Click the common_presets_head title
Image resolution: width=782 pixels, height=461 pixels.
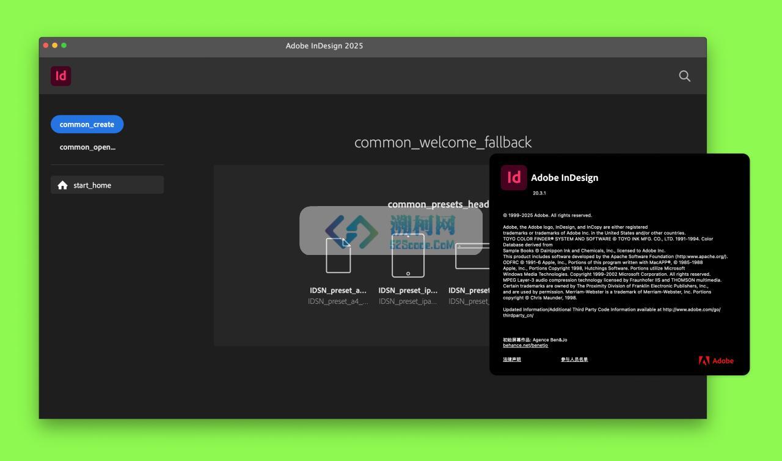(438, 204)
